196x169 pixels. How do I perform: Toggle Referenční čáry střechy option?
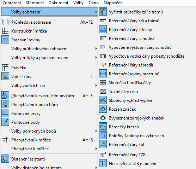(147, 30)
